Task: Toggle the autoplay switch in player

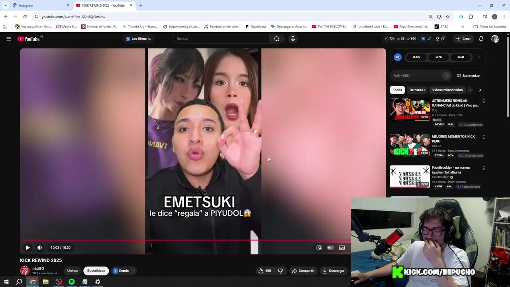Action: coord(330,248)
